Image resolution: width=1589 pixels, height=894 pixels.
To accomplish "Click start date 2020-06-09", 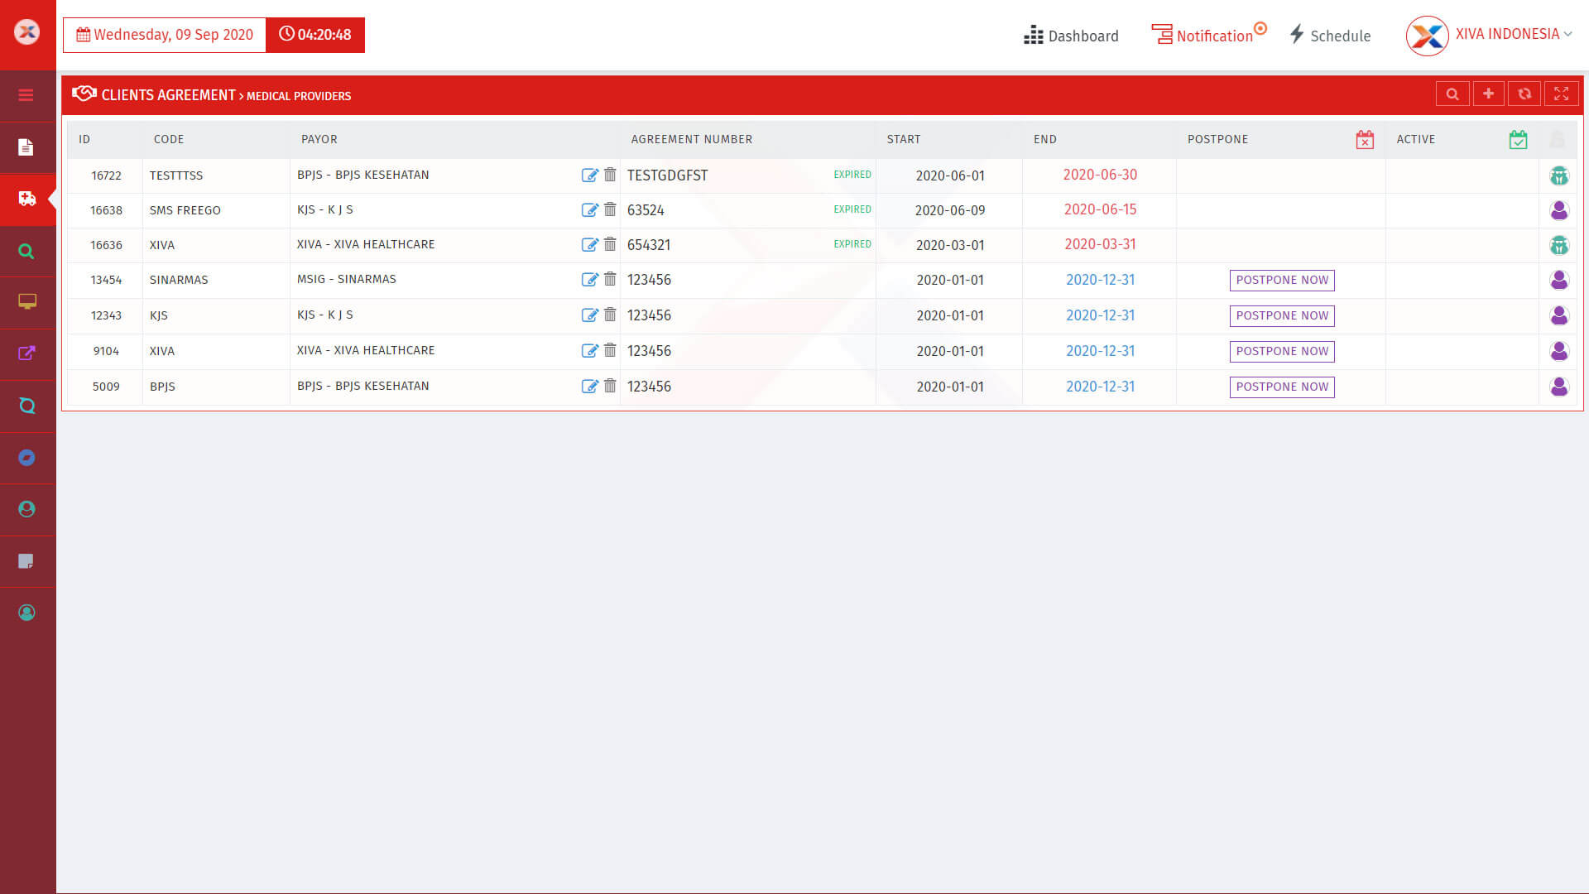I will pyautogui.click(x=950, y=210).
